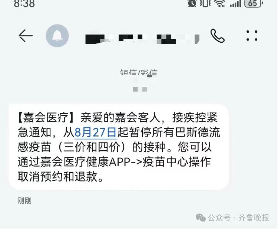Tap the back arrow to leave conversation
Screen dimensions: 278x229
pos(26,36)
